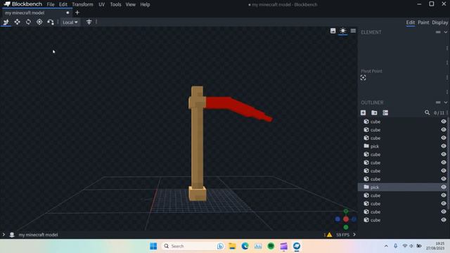Open the Tools menu
The height and width of the screenshot is (253, 450).
115,5
